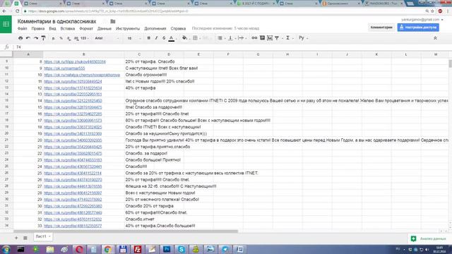
Task: Toggle strikethrough formatting
Action: point(164,38)
